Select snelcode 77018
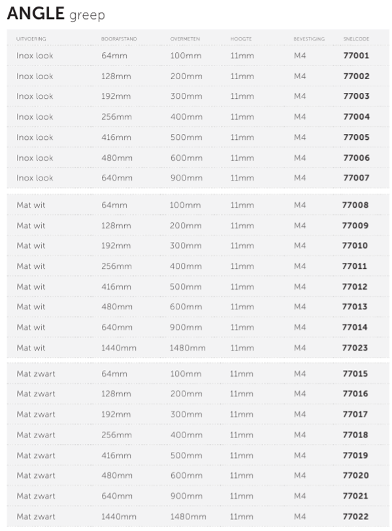The image size is (392, 531). click(355, 435)
